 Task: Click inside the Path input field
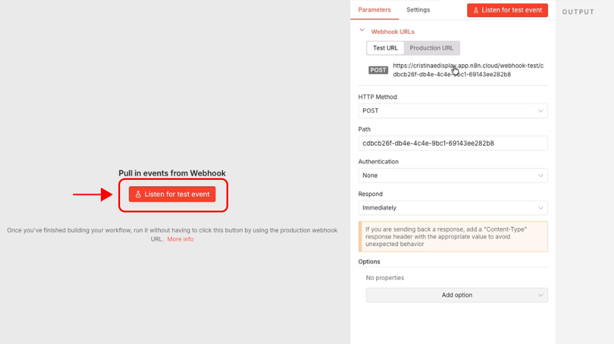point(452,143)
